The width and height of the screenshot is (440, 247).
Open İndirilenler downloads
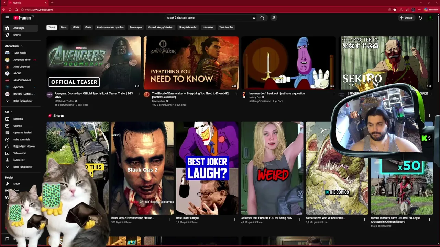pos(21,160)
